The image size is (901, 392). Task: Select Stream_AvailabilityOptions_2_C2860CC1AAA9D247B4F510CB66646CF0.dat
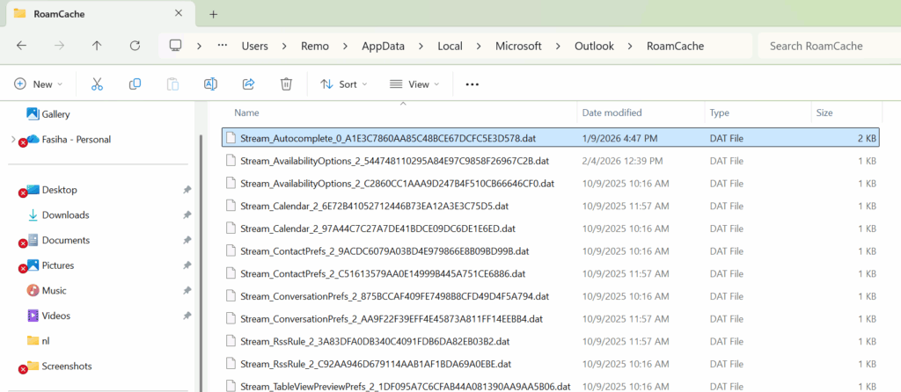pos(551,184)
